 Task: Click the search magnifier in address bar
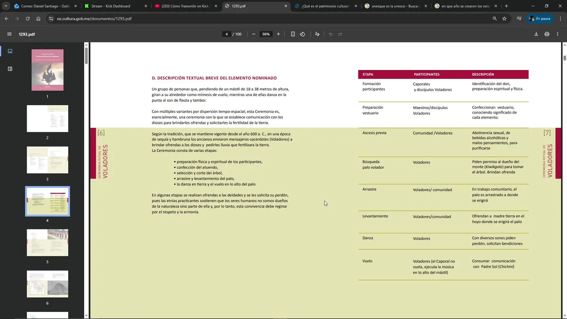pos(495,19)
